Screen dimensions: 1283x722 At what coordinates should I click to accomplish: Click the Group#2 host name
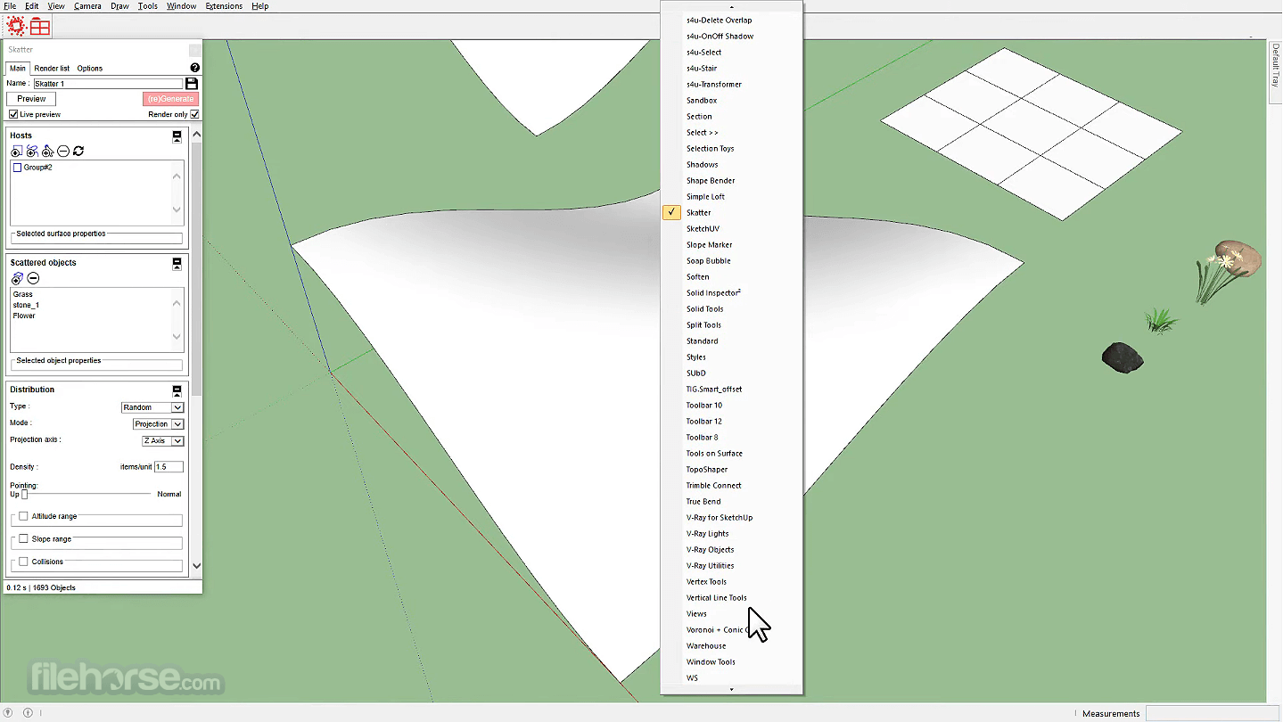click(38, 168)
